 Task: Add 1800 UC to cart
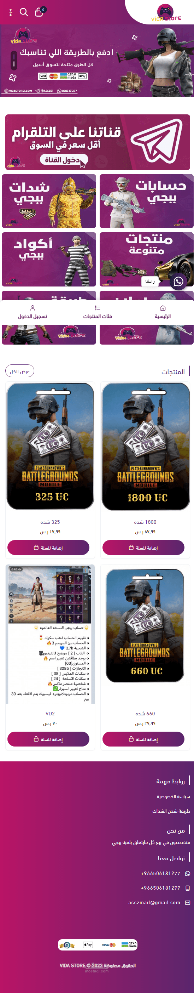[143, 547]
